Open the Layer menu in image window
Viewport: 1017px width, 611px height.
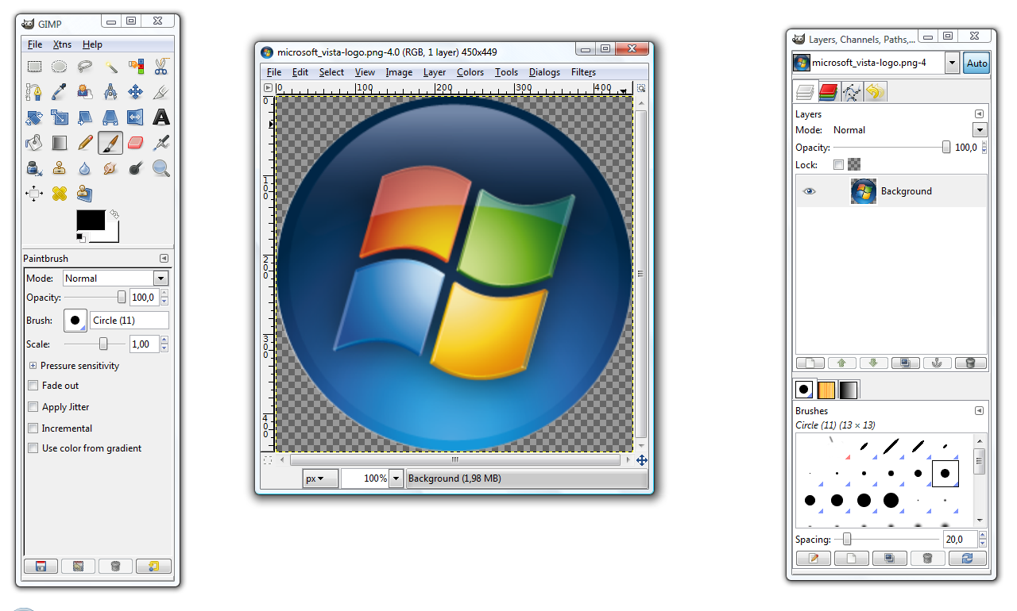(435, 72)
